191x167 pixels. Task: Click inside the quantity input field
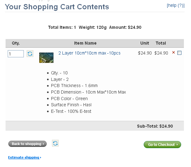click(x=16, y=54)
